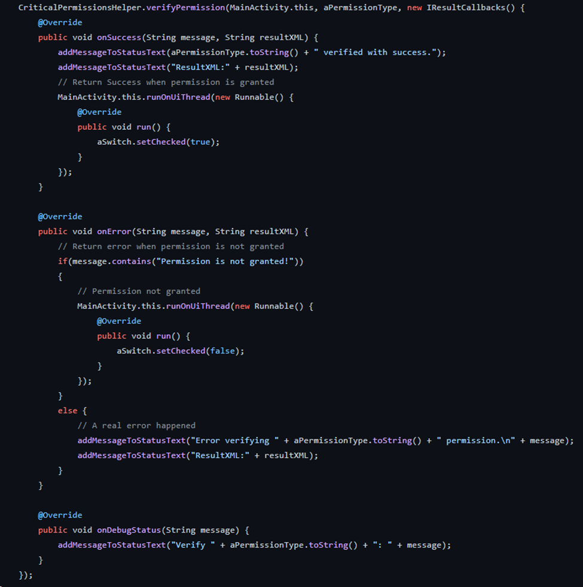Click the else keyword
The width and height of the screenshot is (583, 587).
[x=68, y=410]
